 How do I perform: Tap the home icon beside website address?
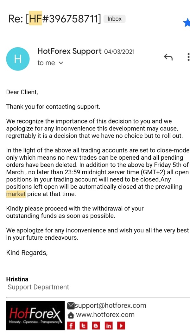coord(71,315)
